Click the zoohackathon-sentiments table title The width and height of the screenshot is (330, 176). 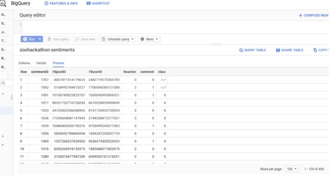pos(47,50)
